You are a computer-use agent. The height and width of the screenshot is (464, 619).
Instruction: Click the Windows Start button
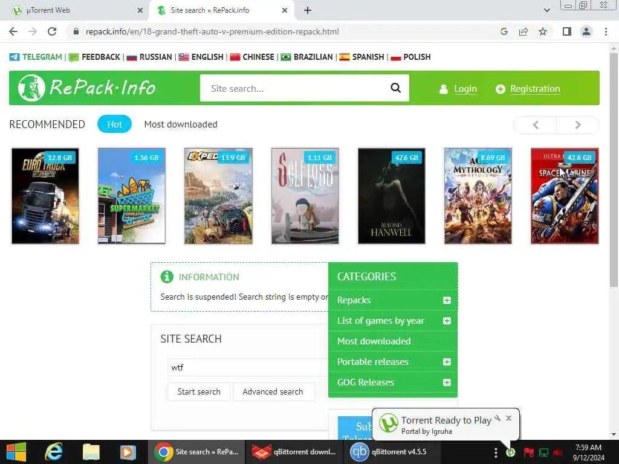(16, 452)
